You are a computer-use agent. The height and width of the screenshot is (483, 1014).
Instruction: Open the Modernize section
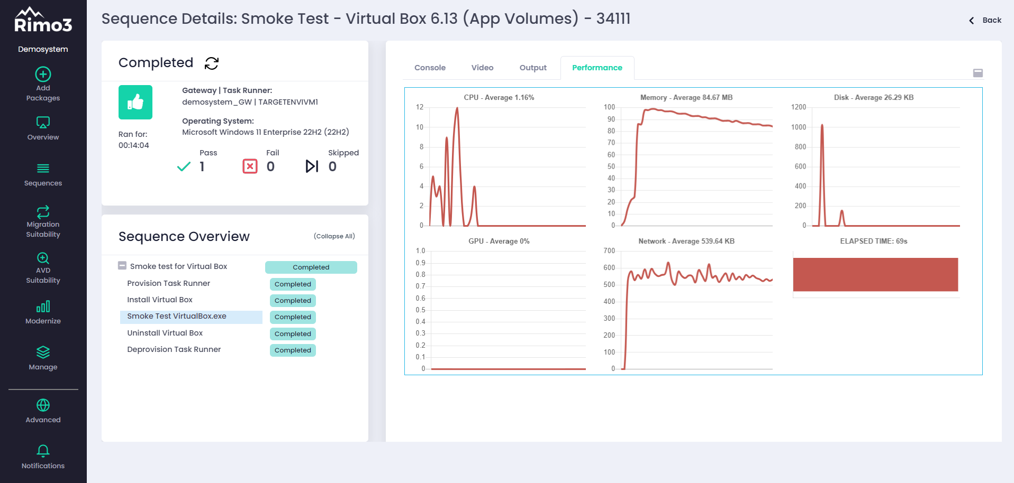(43, 312)
